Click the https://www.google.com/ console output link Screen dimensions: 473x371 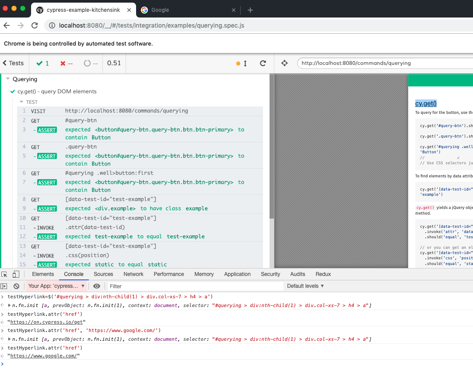tap(43, 356)
